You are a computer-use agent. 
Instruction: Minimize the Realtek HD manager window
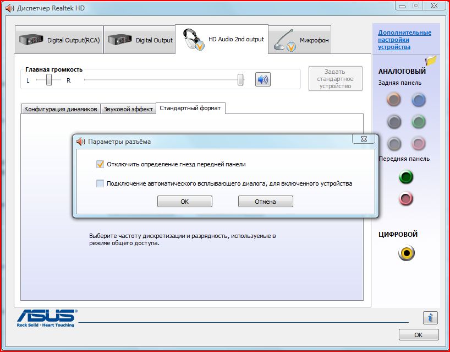402,6
